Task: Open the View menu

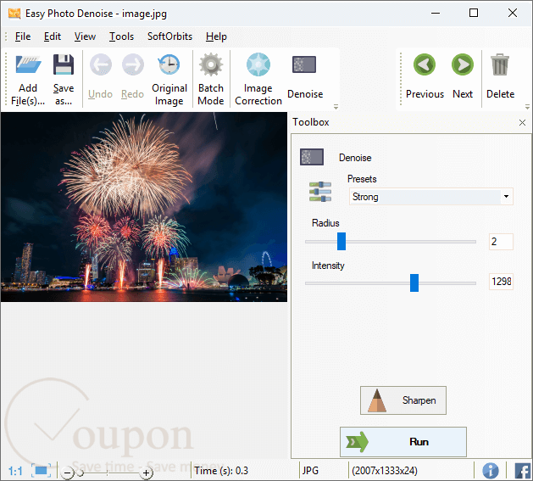Action: [85, 36]
